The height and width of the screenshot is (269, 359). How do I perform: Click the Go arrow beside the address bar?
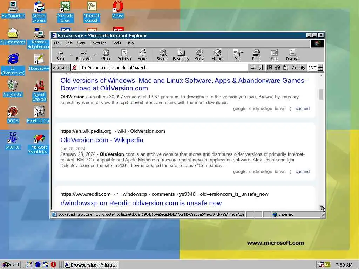[253, 68]
